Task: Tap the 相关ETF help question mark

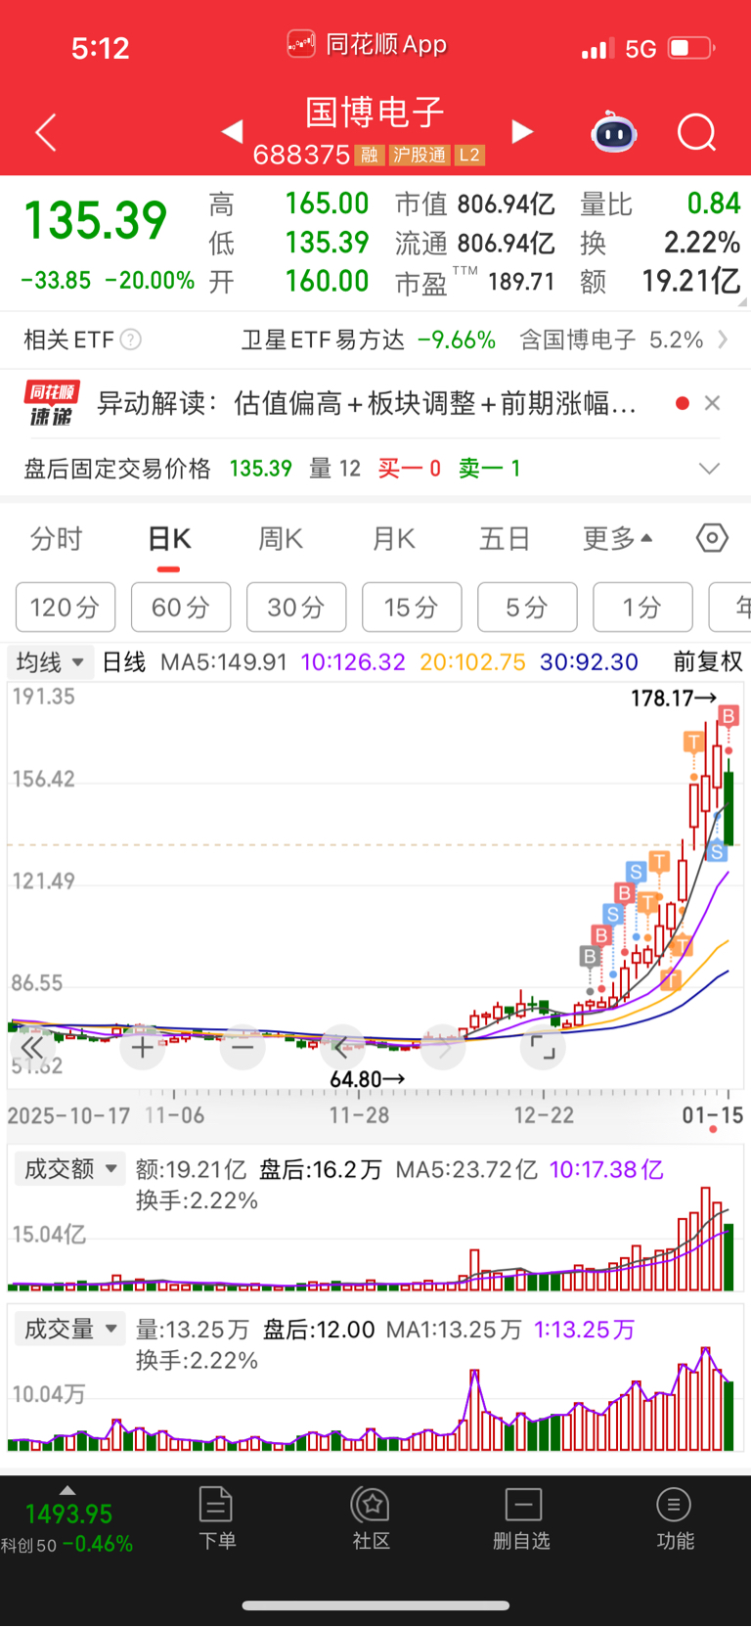Action: [x=130, y=339]
